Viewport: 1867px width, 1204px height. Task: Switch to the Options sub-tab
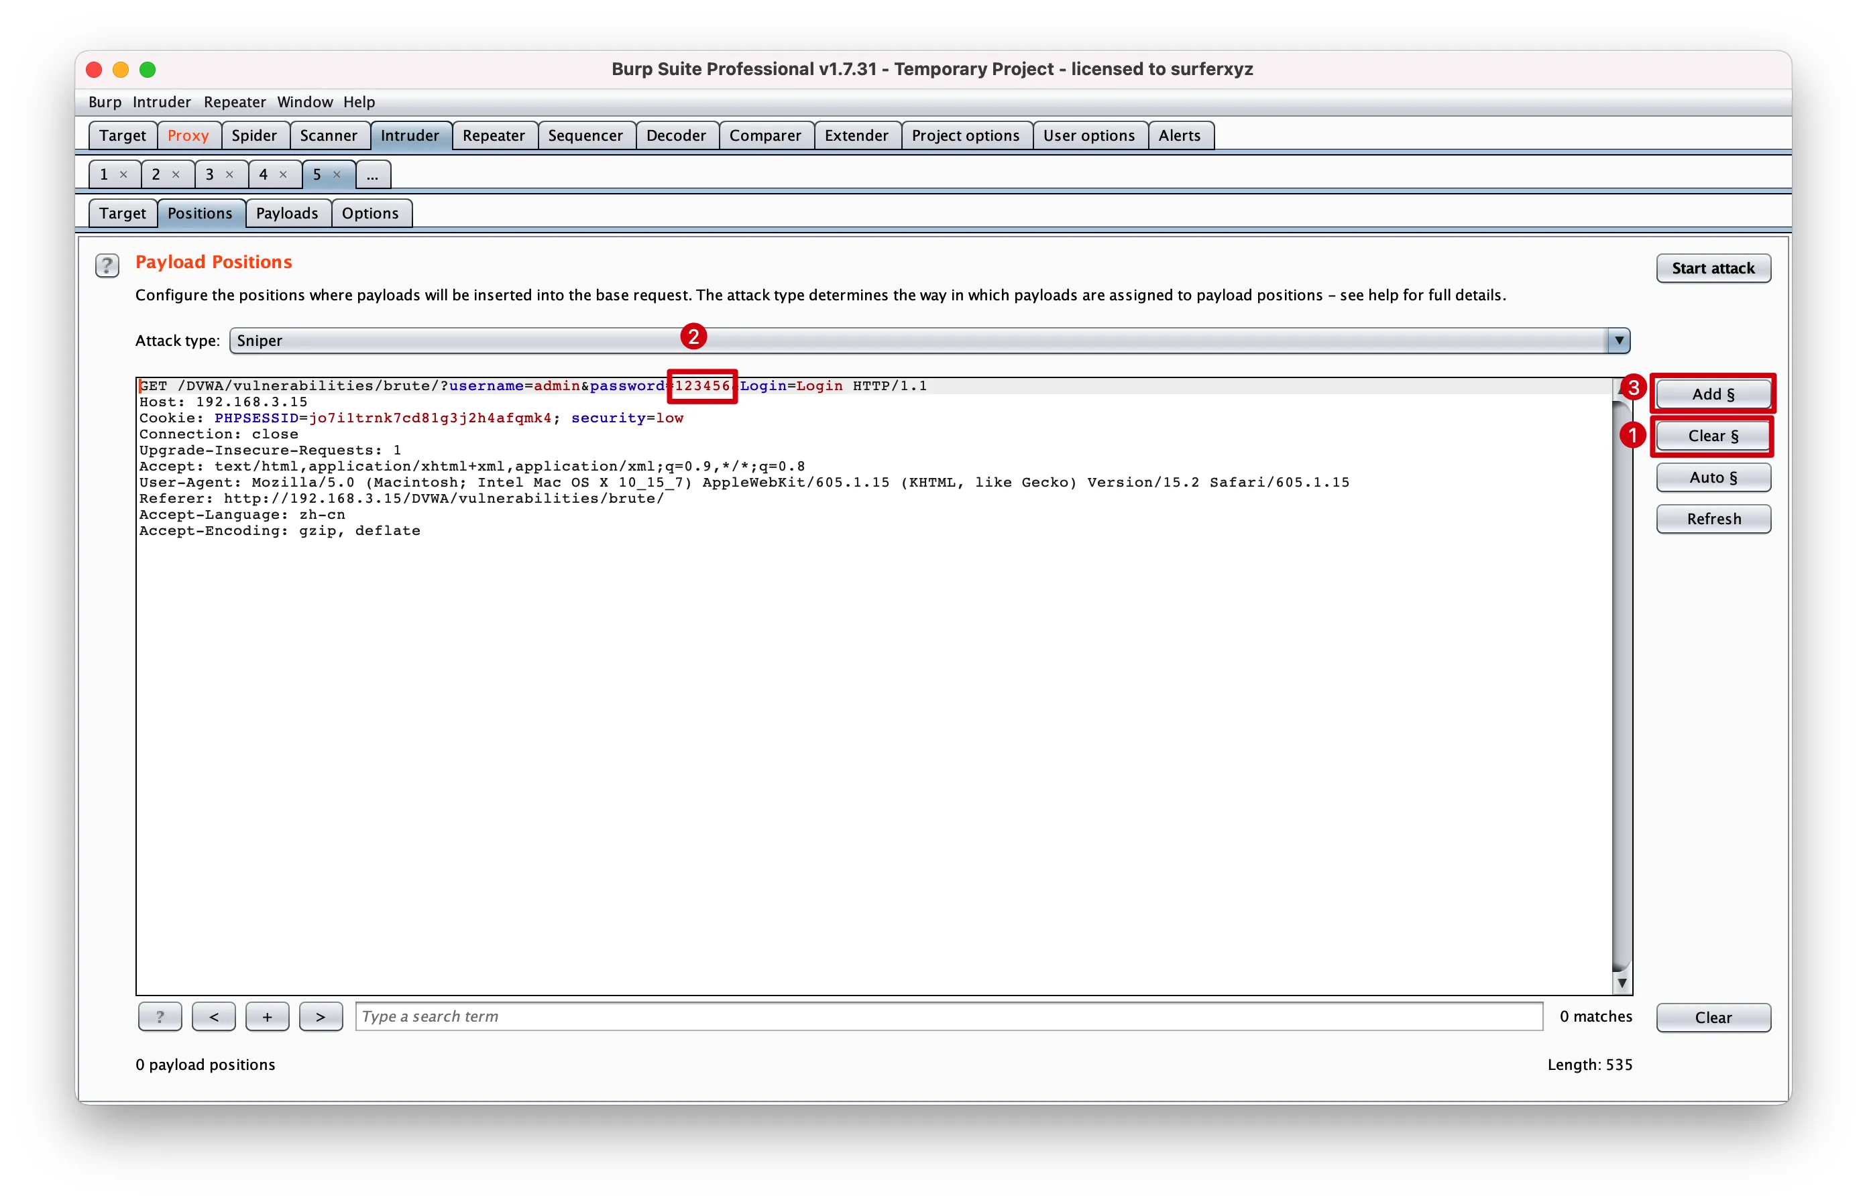click(371, 215)
